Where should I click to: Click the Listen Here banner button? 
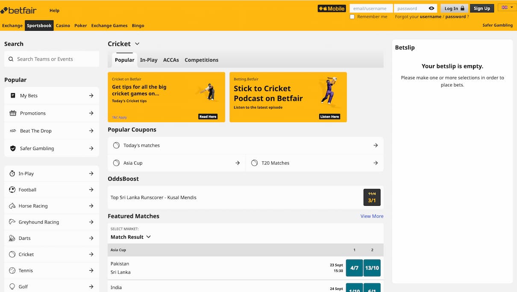pos(330,116)
